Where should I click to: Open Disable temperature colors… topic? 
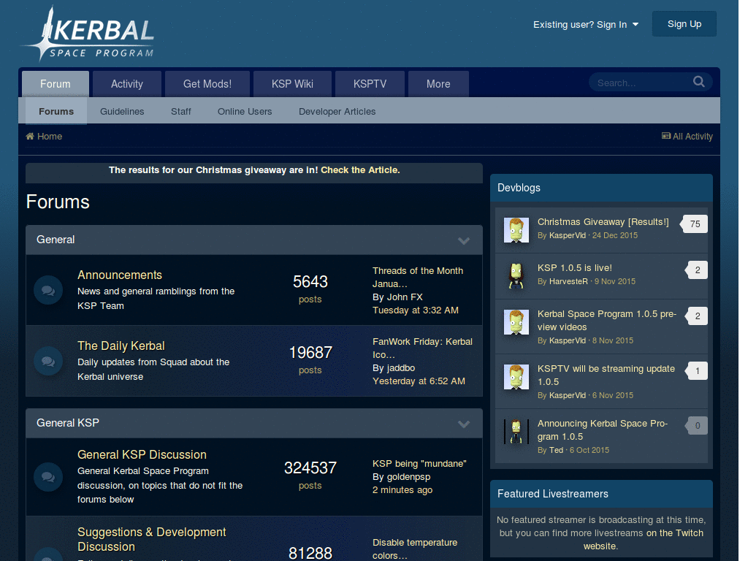(415, 549)
